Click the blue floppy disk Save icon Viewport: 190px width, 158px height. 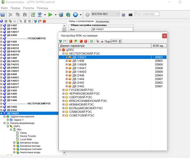pyautogui.click(x=3, y=15)
